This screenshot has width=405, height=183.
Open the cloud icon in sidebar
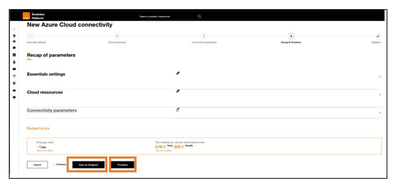(x=14, y=90)
